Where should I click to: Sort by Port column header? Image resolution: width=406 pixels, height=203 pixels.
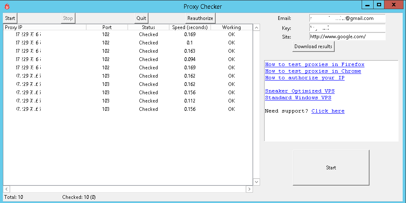point(107,27)
